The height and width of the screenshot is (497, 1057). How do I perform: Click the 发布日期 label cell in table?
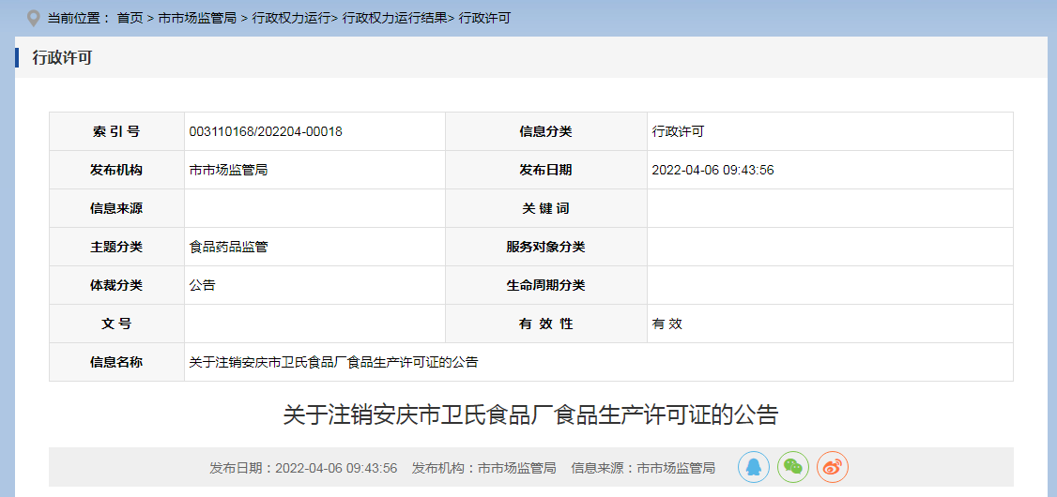tap(546, 171)
